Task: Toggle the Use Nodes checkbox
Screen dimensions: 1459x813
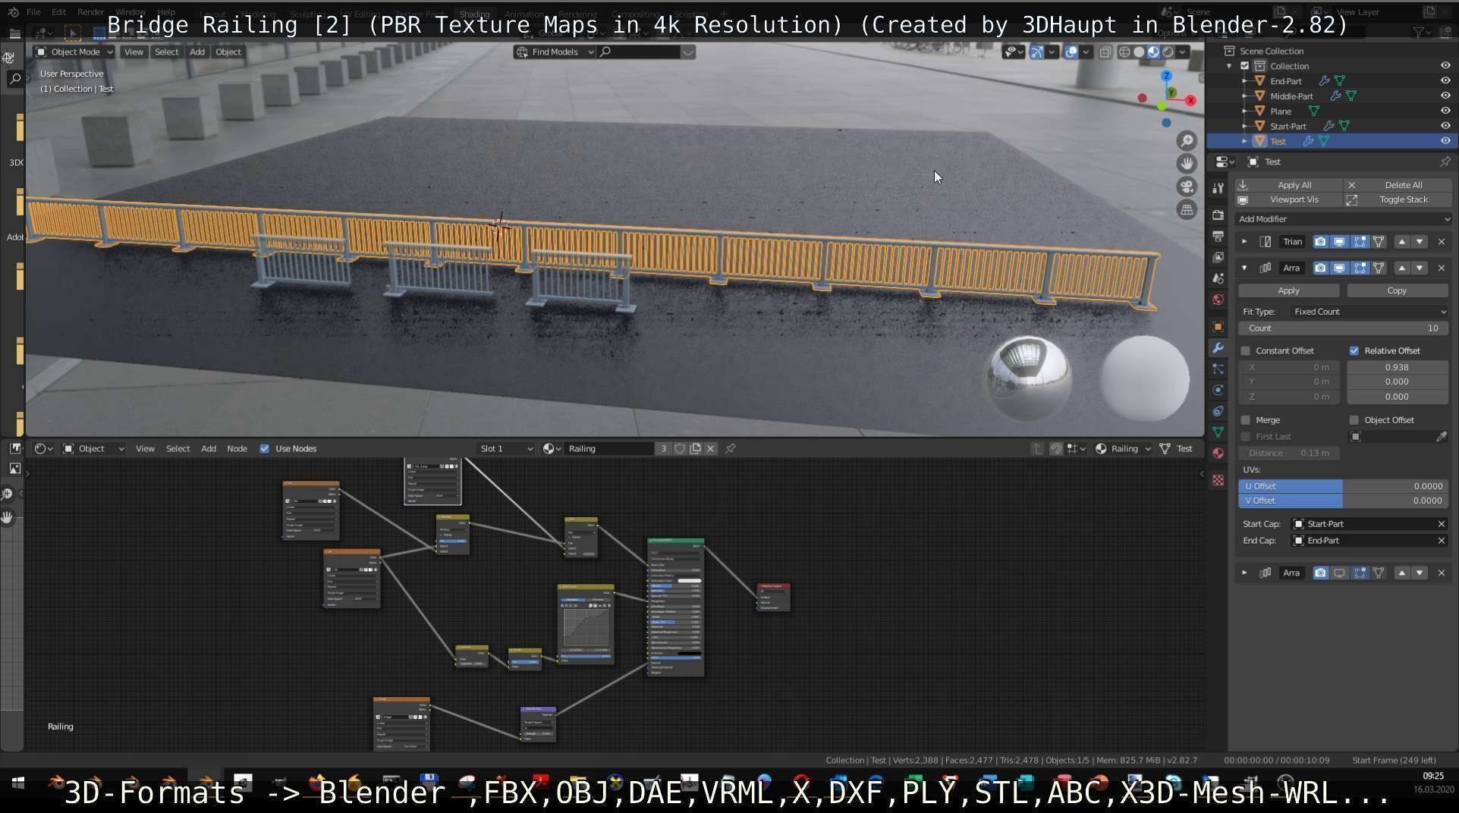Action: 264,449
